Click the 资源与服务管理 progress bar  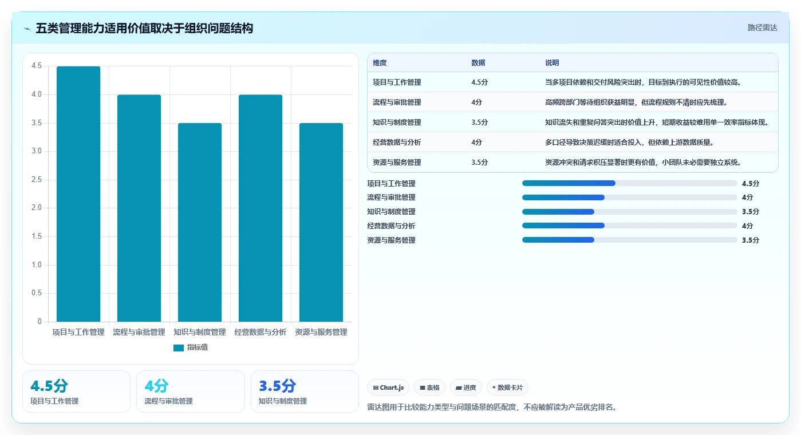click(629, 240)
